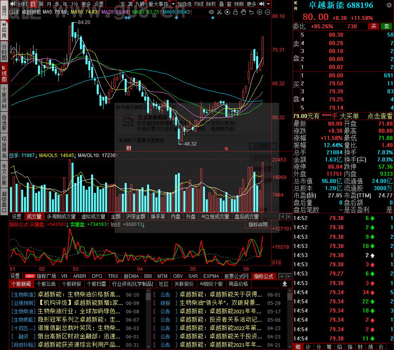Select the OBV indicator tab
This screenshot has width=394, height=350.
pyautogui.click(x=178, y=276)
